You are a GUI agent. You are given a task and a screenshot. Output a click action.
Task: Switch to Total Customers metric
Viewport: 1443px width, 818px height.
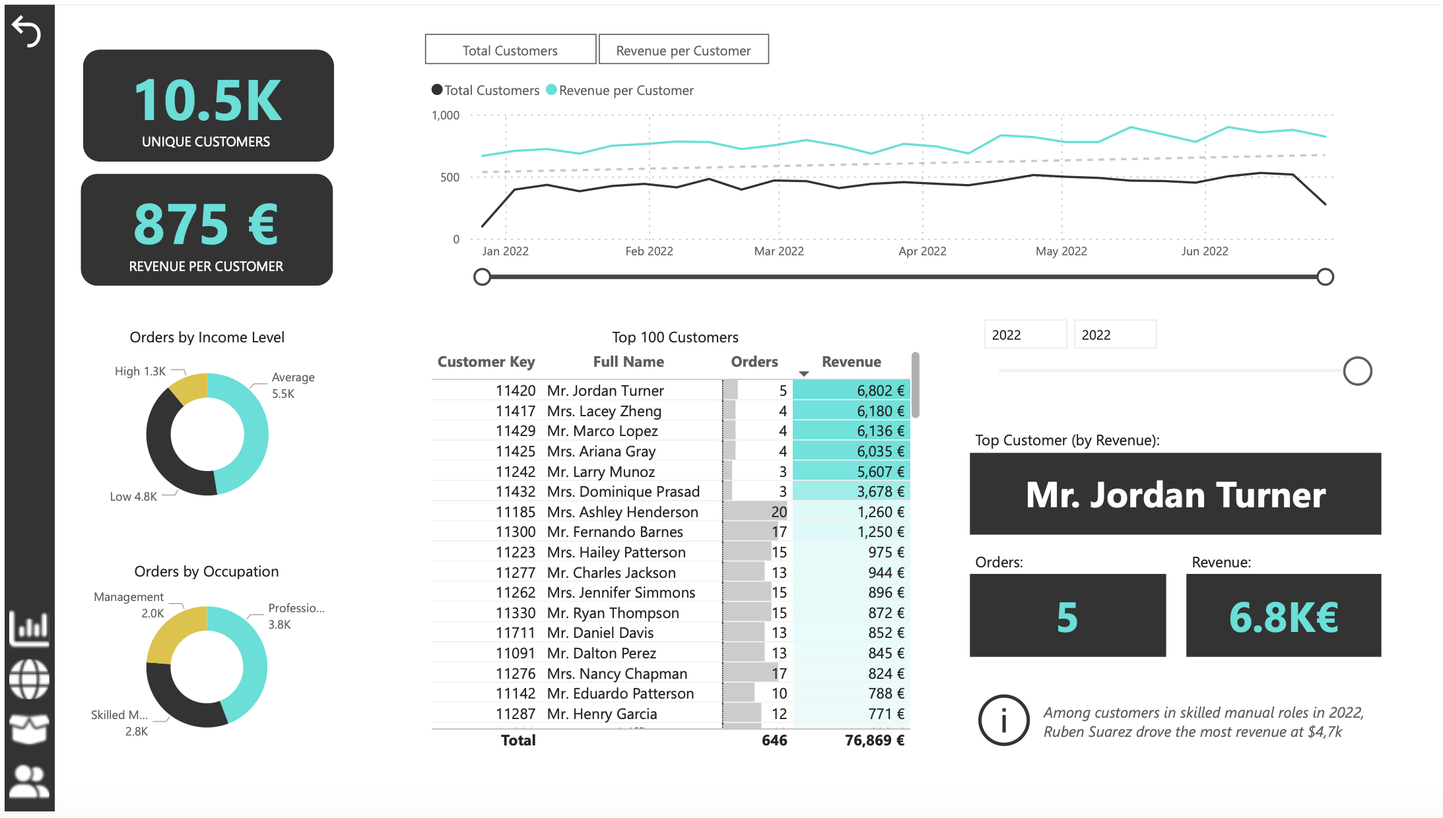(510, 50)
